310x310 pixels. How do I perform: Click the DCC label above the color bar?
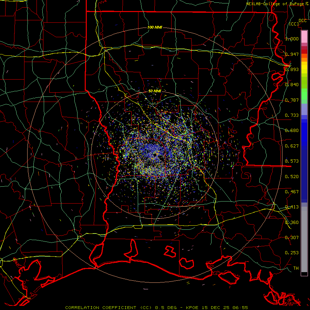pos(302,21)
